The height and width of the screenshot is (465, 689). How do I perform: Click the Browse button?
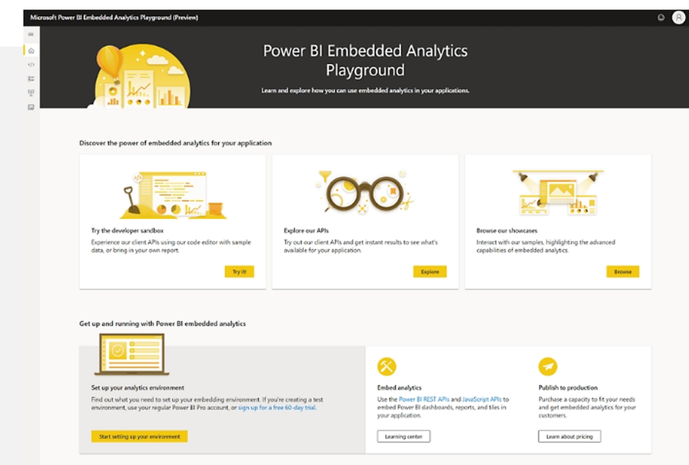tap(623, 271)
